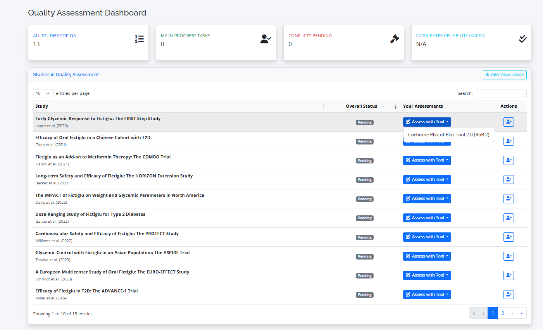Jump to last page using double-arrow
This screenshot has width=543, height=330.
(x=521, y=313)
